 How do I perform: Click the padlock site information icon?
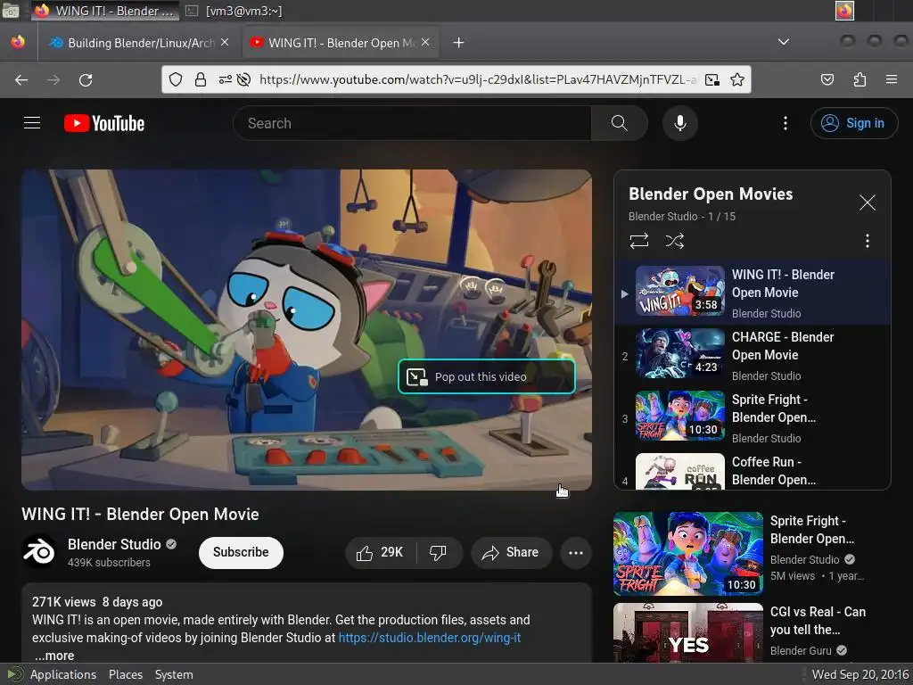[201, 79]
